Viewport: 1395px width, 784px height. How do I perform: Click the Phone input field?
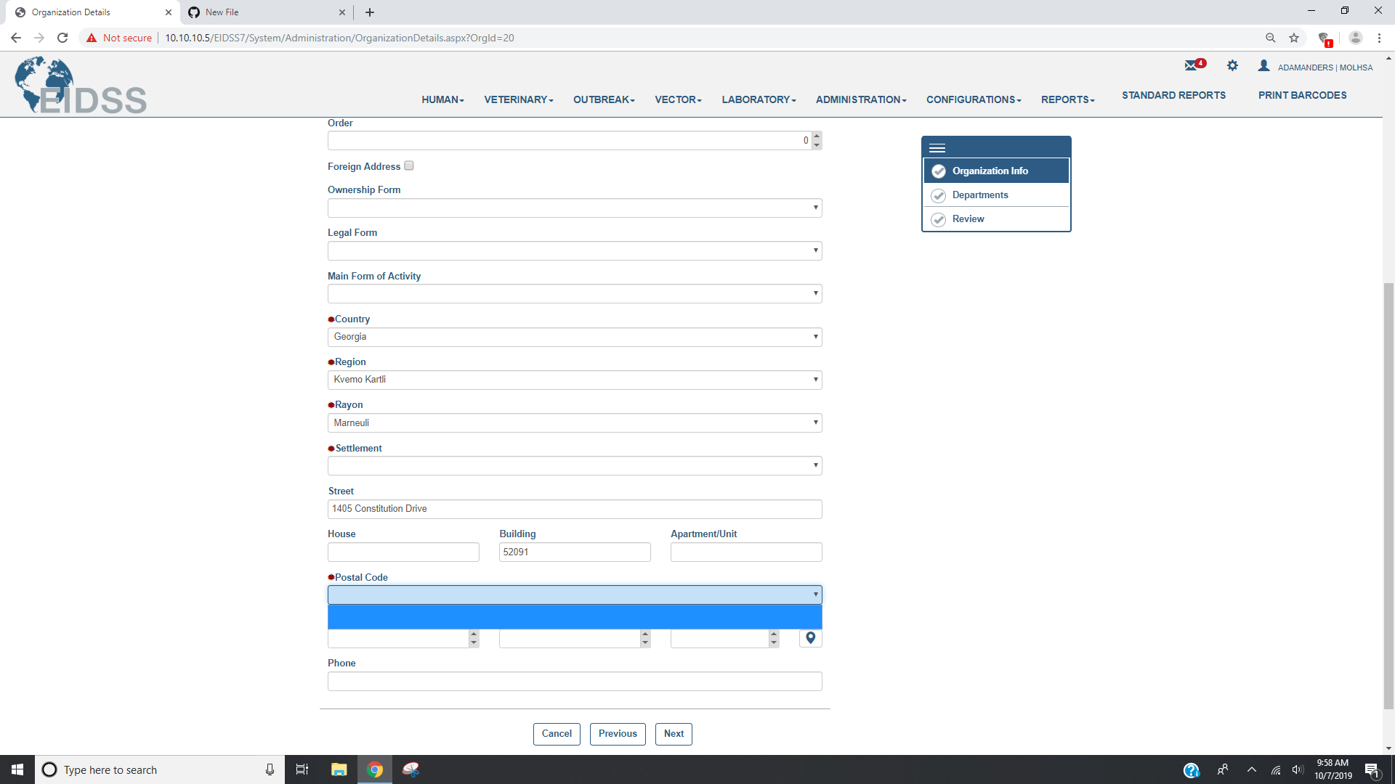pos(574,682)
